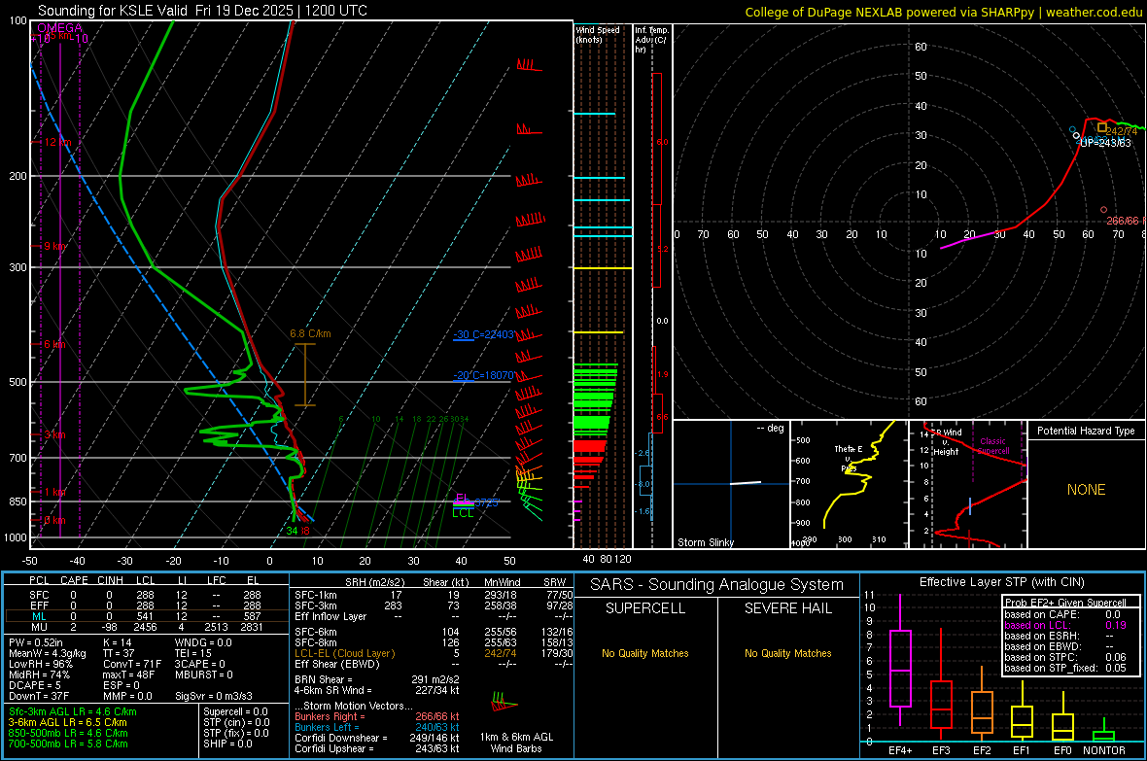
Task: Select the SFC parcel row
Action: coord(147,595)
